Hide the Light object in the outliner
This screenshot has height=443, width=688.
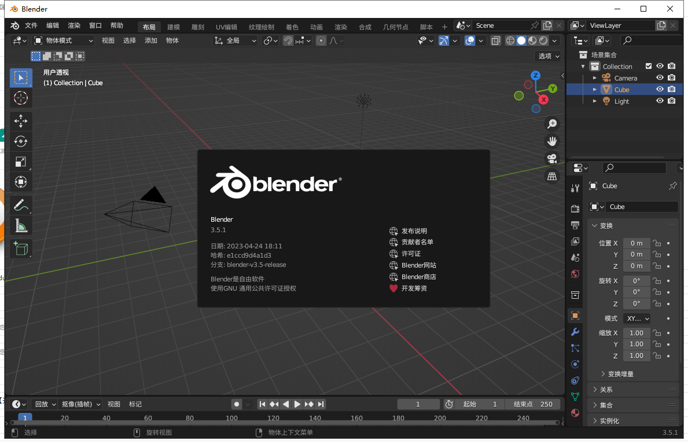coord(660,101)
